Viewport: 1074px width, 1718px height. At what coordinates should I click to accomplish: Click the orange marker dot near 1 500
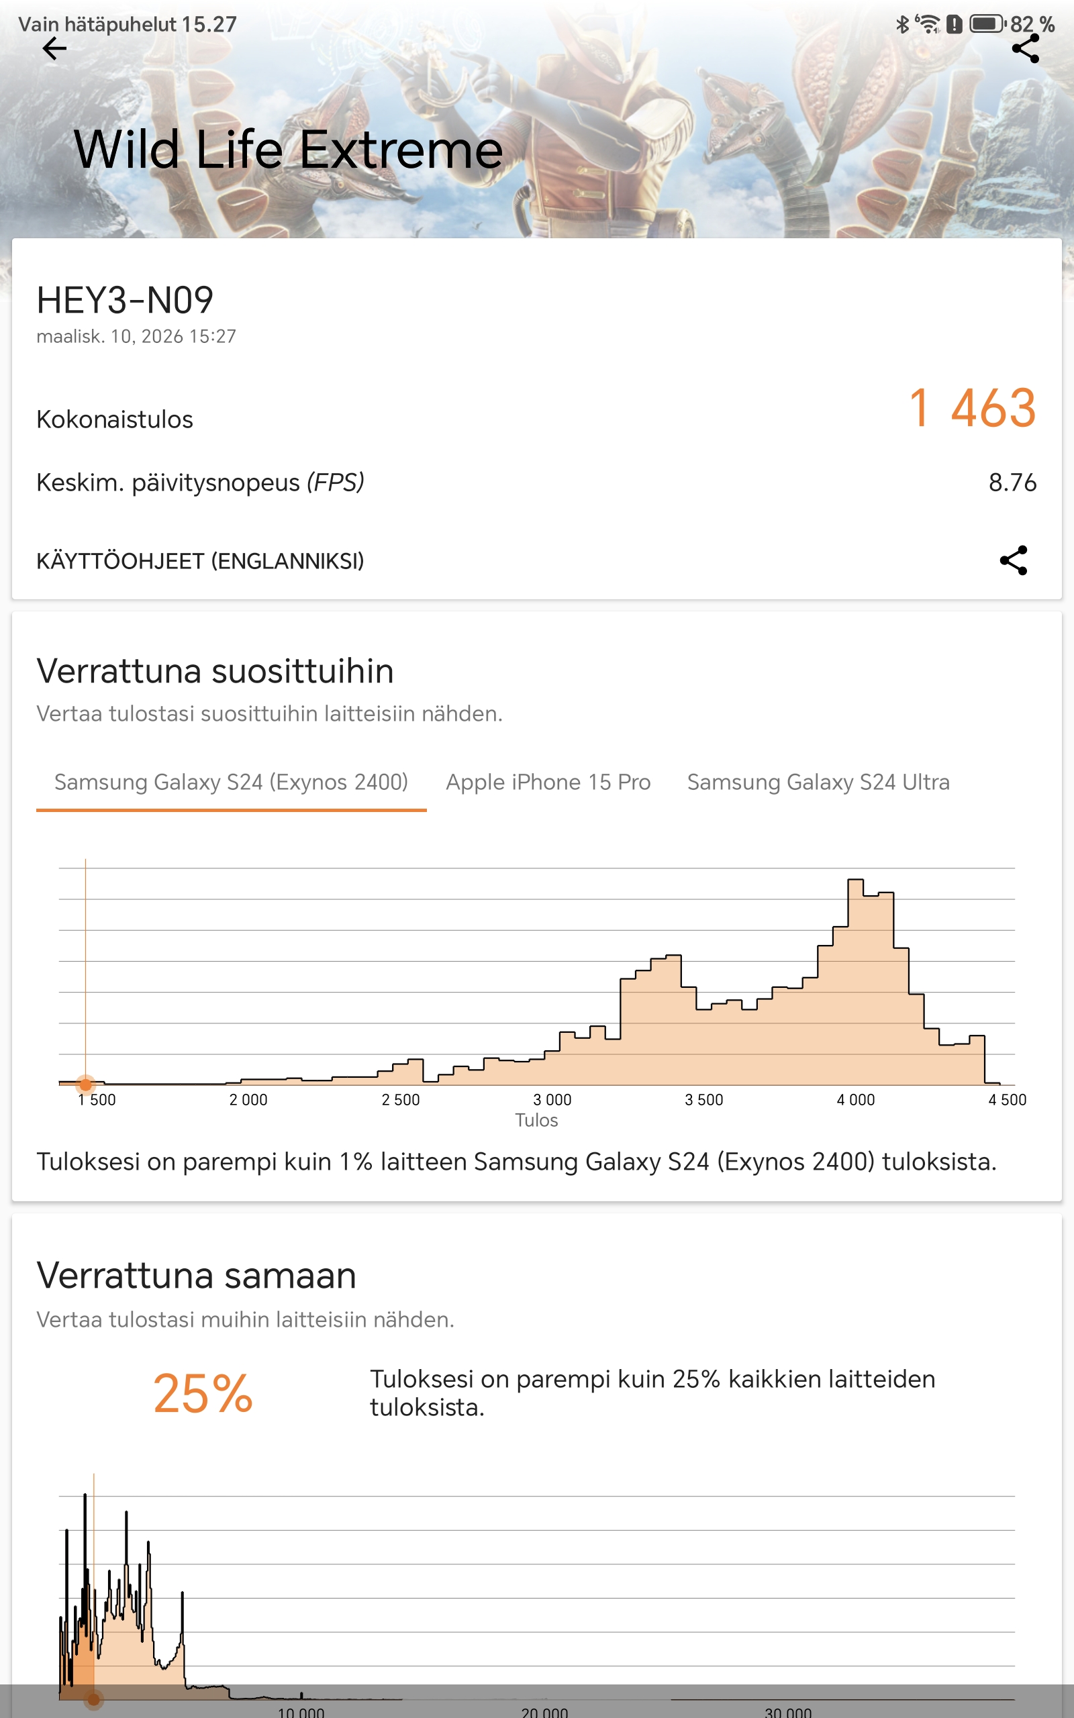pos(85,1084)
